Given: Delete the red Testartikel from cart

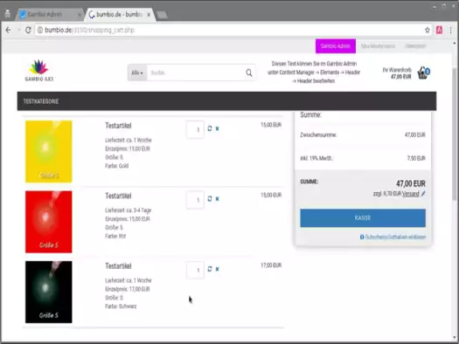Looking at the screenshot, I should pyautogui.click(x=217, y=199).
